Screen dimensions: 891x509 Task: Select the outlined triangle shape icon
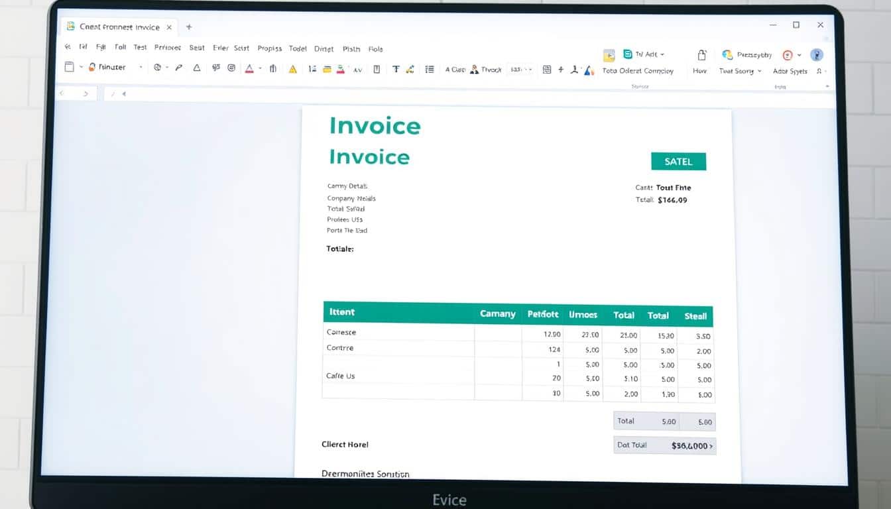(197, 68)
